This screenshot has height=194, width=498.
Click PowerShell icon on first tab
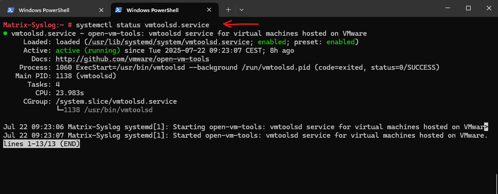coord(10,10)
